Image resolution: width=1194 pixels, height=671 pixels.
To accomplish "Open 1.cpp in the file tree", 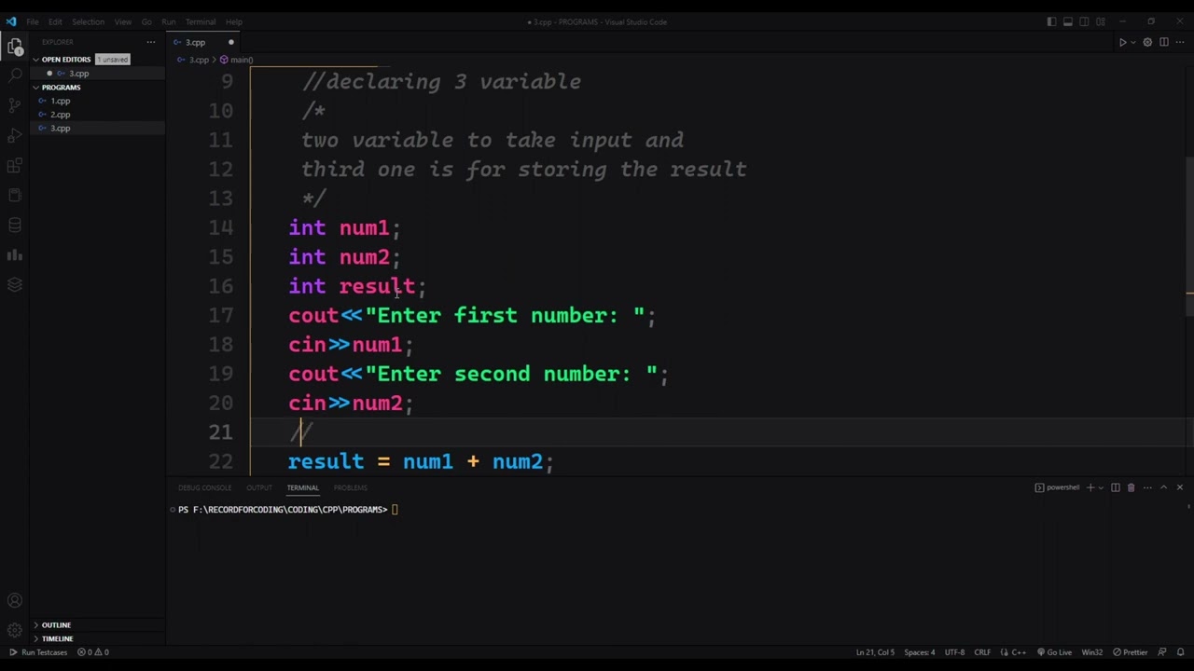I will pos(60,101).
